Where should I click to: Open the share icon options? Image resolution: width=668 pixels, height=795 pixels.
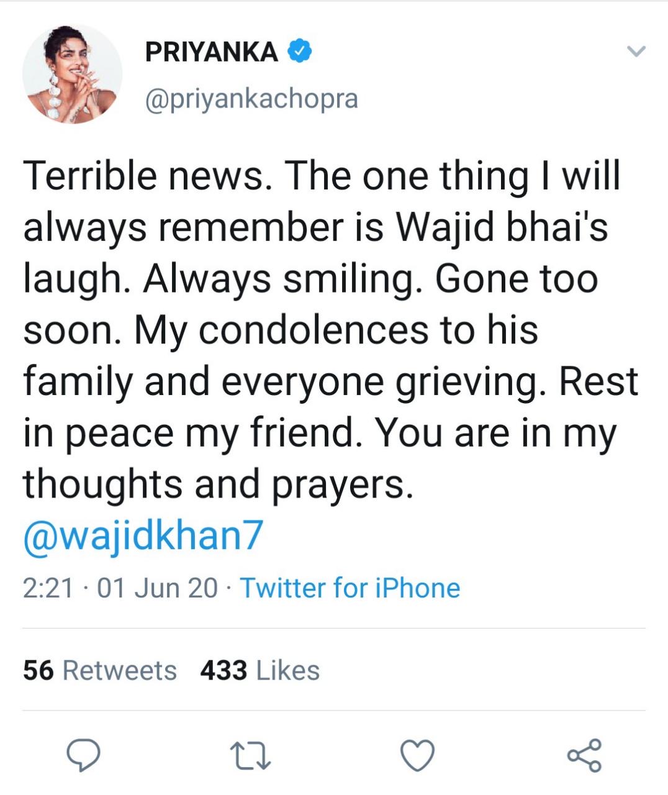[x=584, y=755]
